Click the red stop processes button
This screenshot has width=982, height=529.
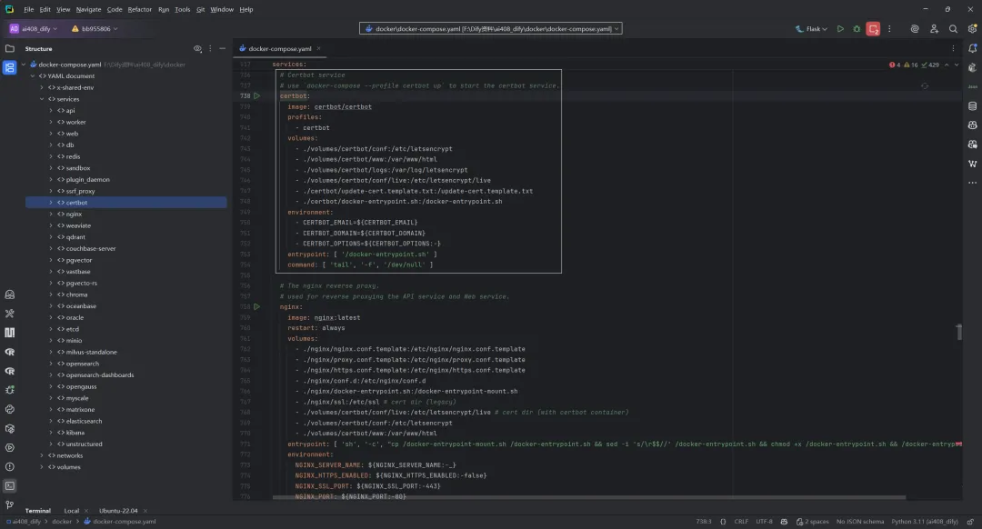873,29
